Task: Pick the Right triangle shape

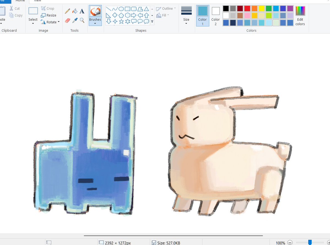Action: [x=109, y=15]
